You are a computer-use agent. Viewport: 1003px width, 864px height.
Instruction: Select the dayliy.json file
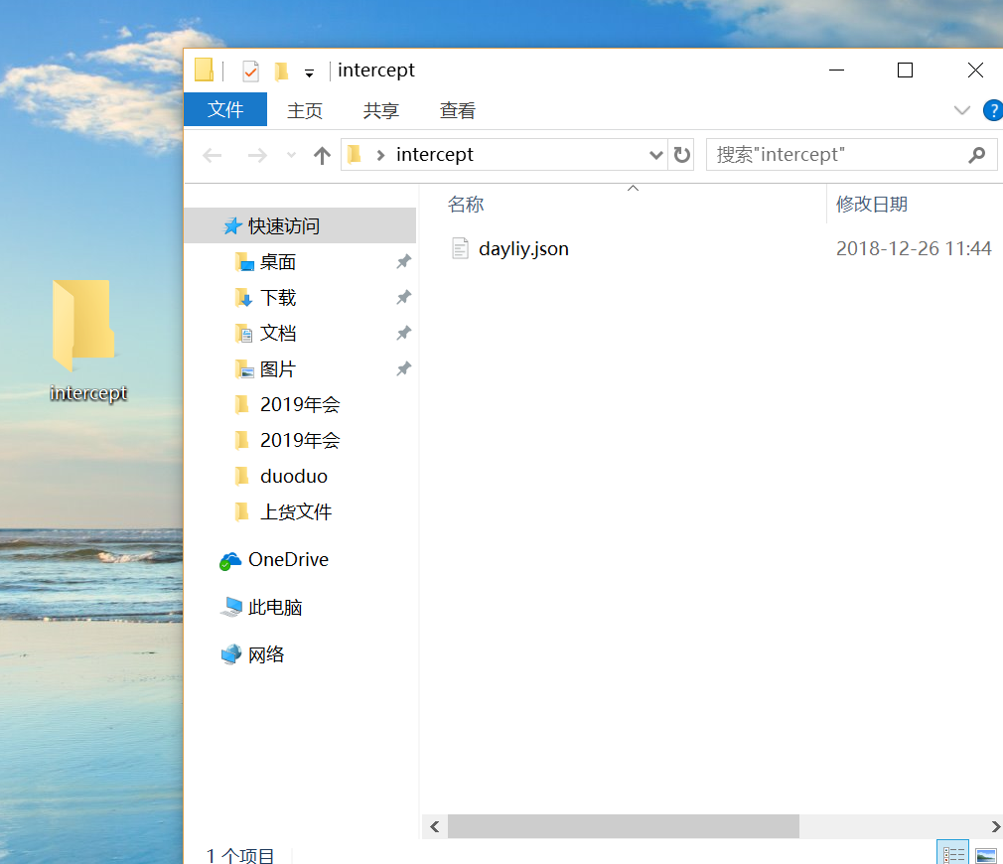click(x=523, y=248)
